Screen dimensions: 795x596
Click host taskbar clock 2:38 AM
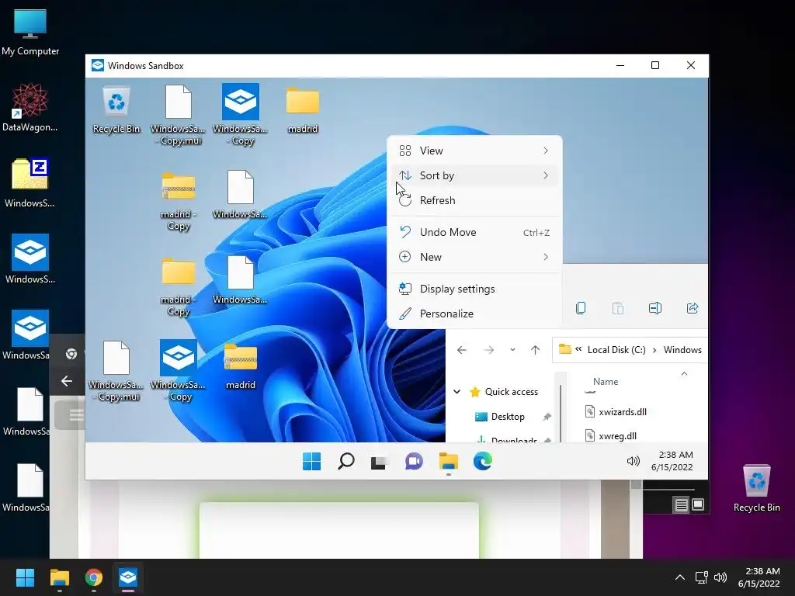tap(759, 577)
